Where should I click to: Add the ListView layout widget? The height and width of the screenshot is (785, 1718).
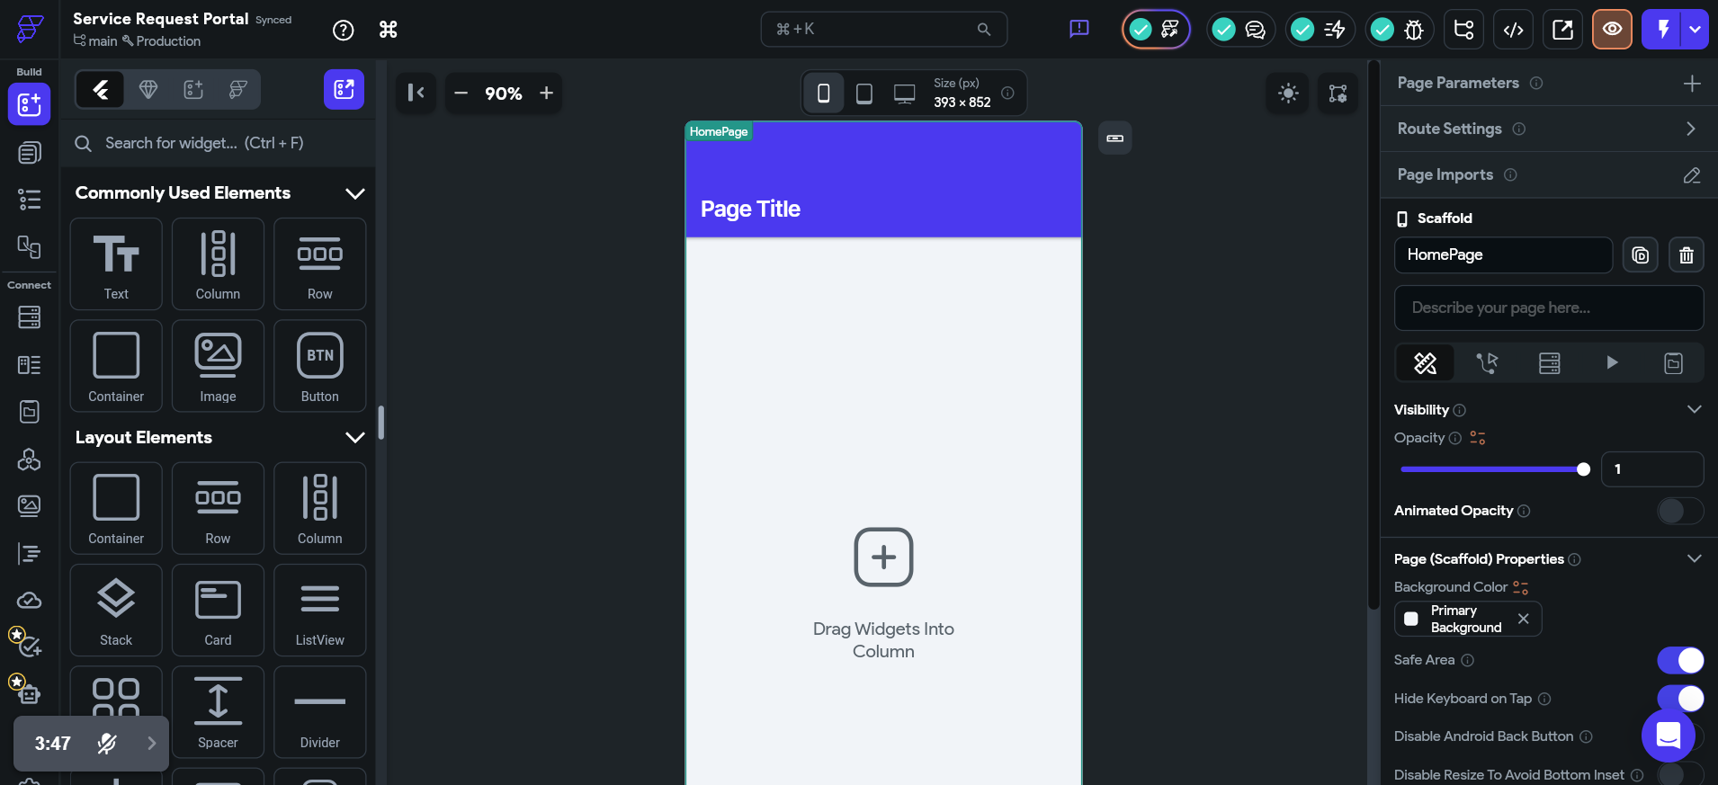[x=320, y=611]
